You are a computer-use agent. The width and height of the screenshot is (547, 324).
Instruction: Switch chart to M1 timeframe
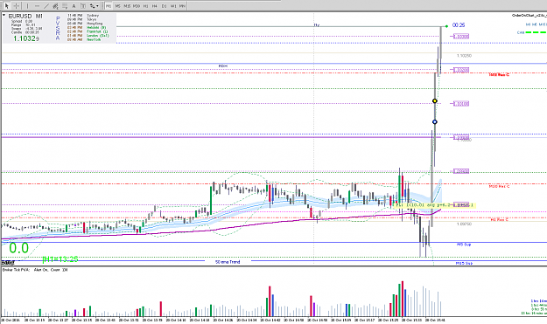[x=109, y=6]
